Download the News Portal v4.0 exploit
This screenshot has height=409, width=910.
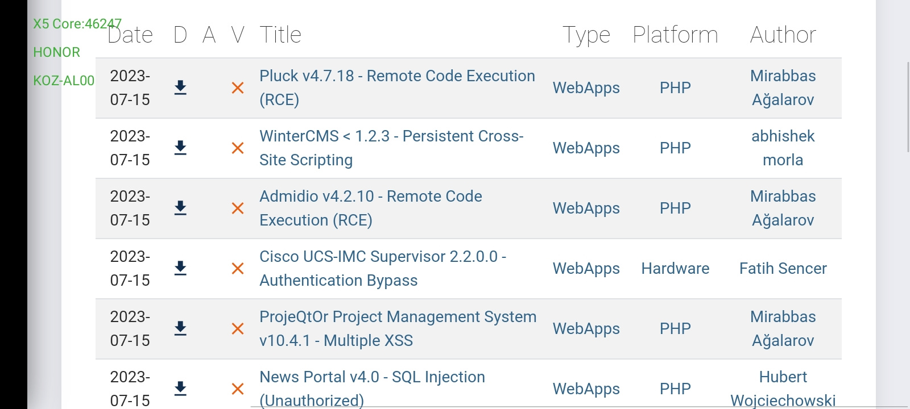pos(180,389)
